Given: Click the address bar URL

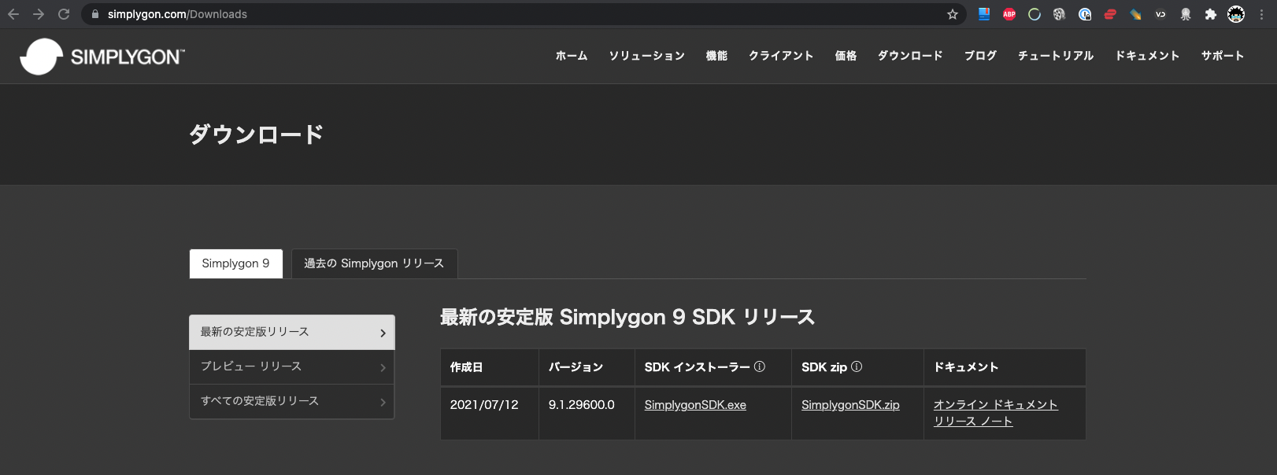Looking at the screenshot, I should (177, 14).
